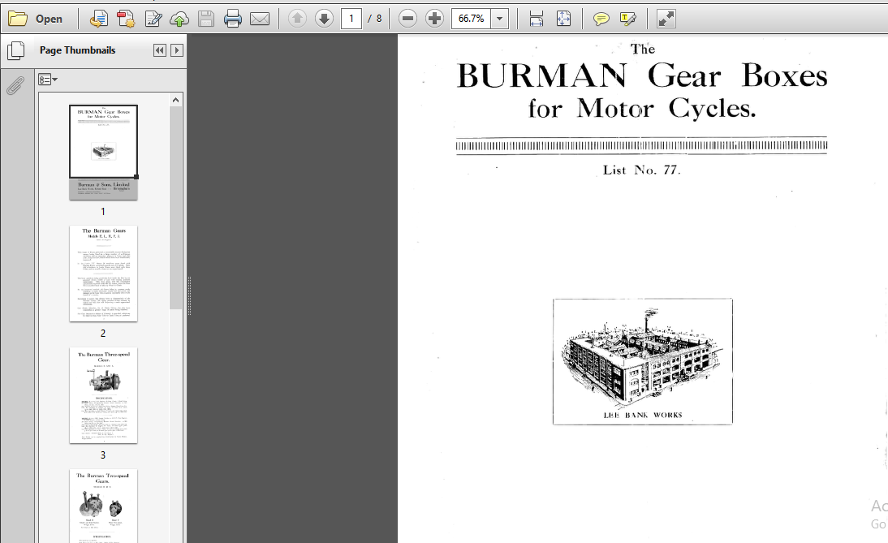Go to next page arrow
Viewport: 888px width, 543px height.
tap(324, 19)
